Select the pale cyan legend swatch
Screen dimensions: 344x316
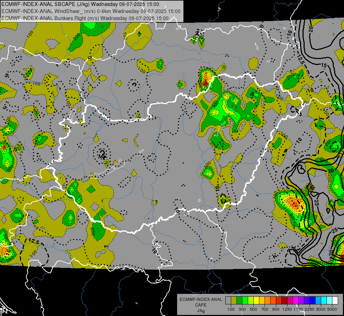pos(330,301)
